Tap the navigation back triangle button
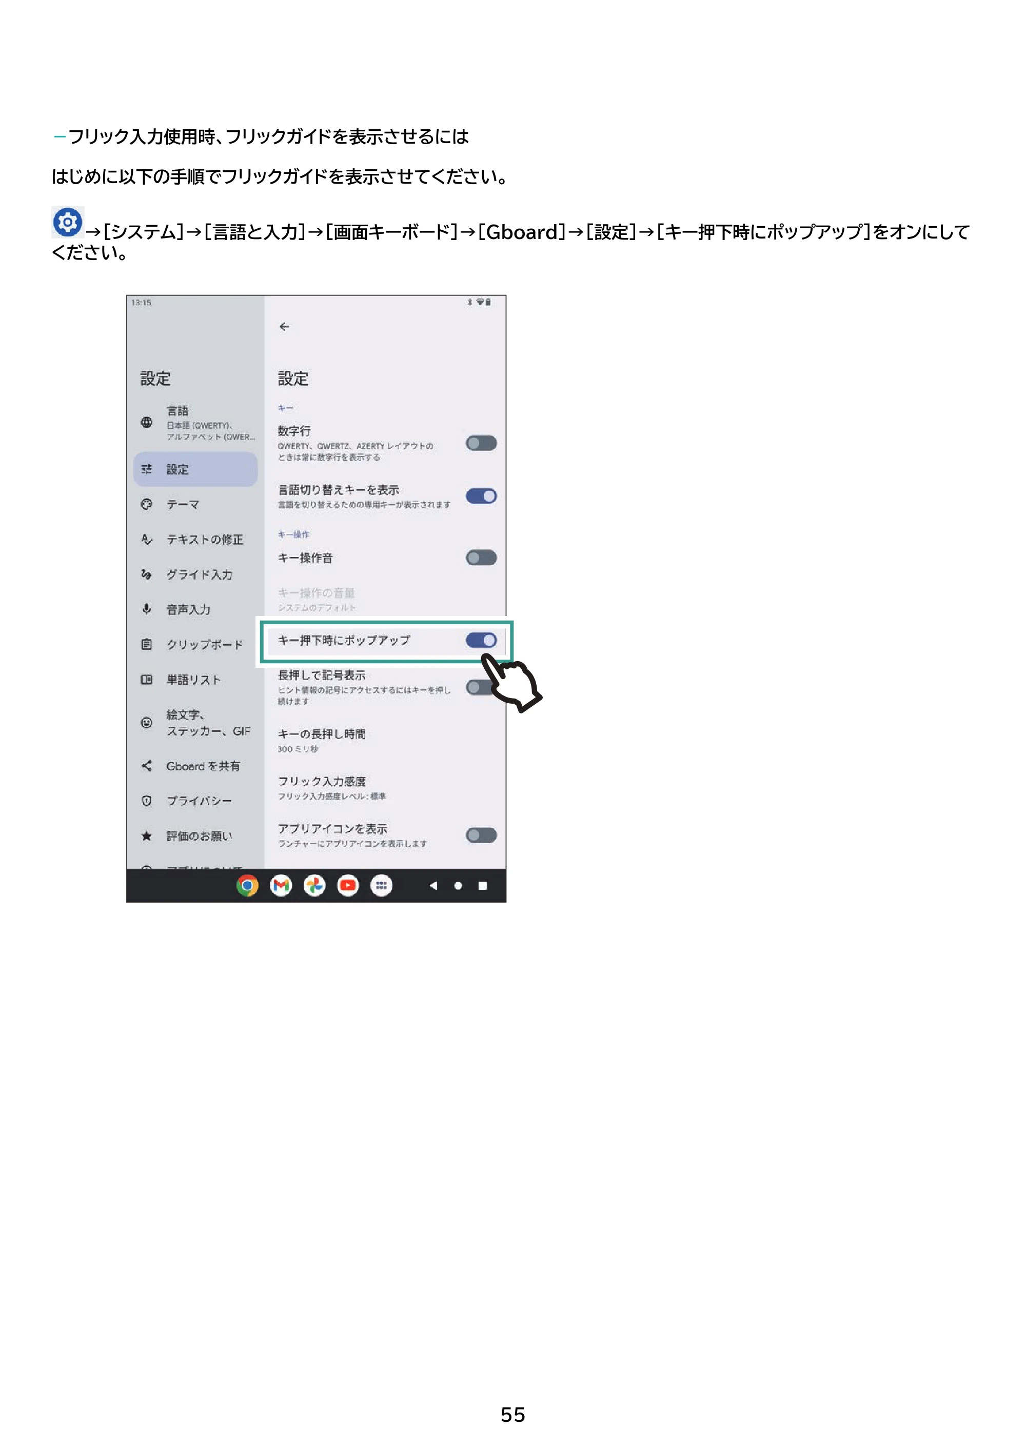 point(433,885)
